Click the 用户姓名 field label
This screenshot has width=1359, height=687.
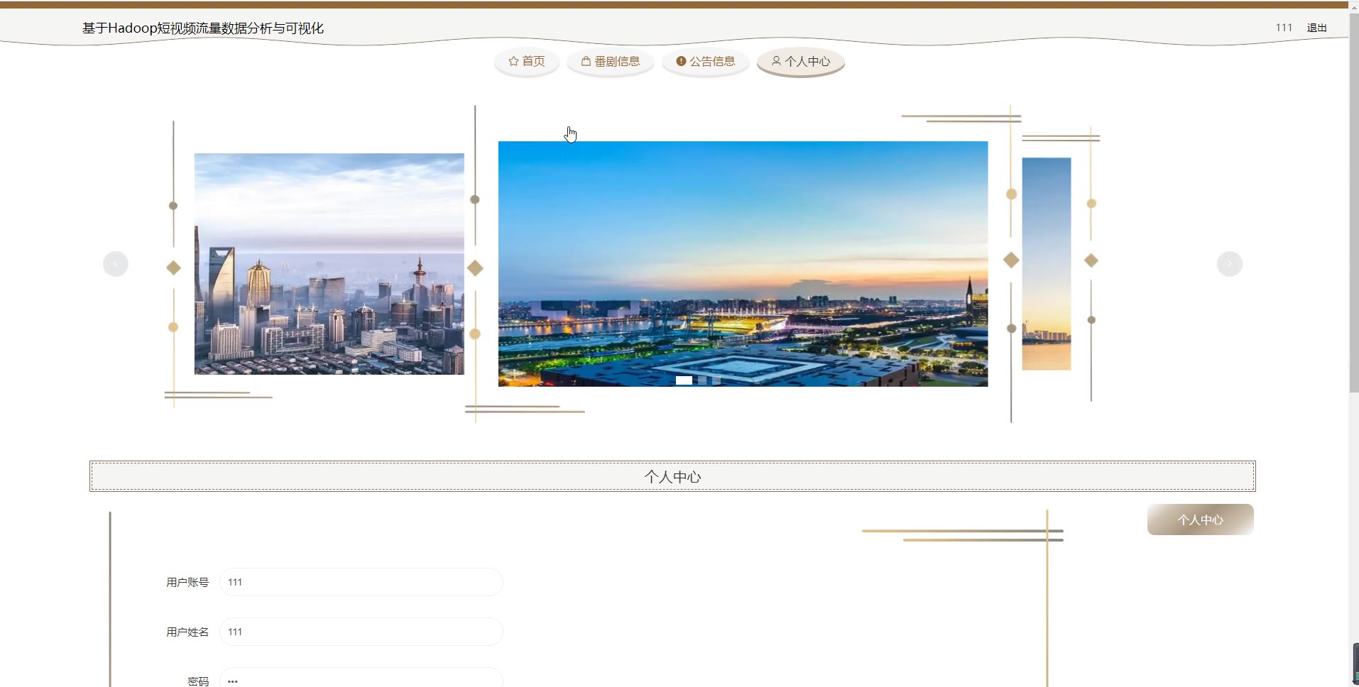[x=187, y=632]
